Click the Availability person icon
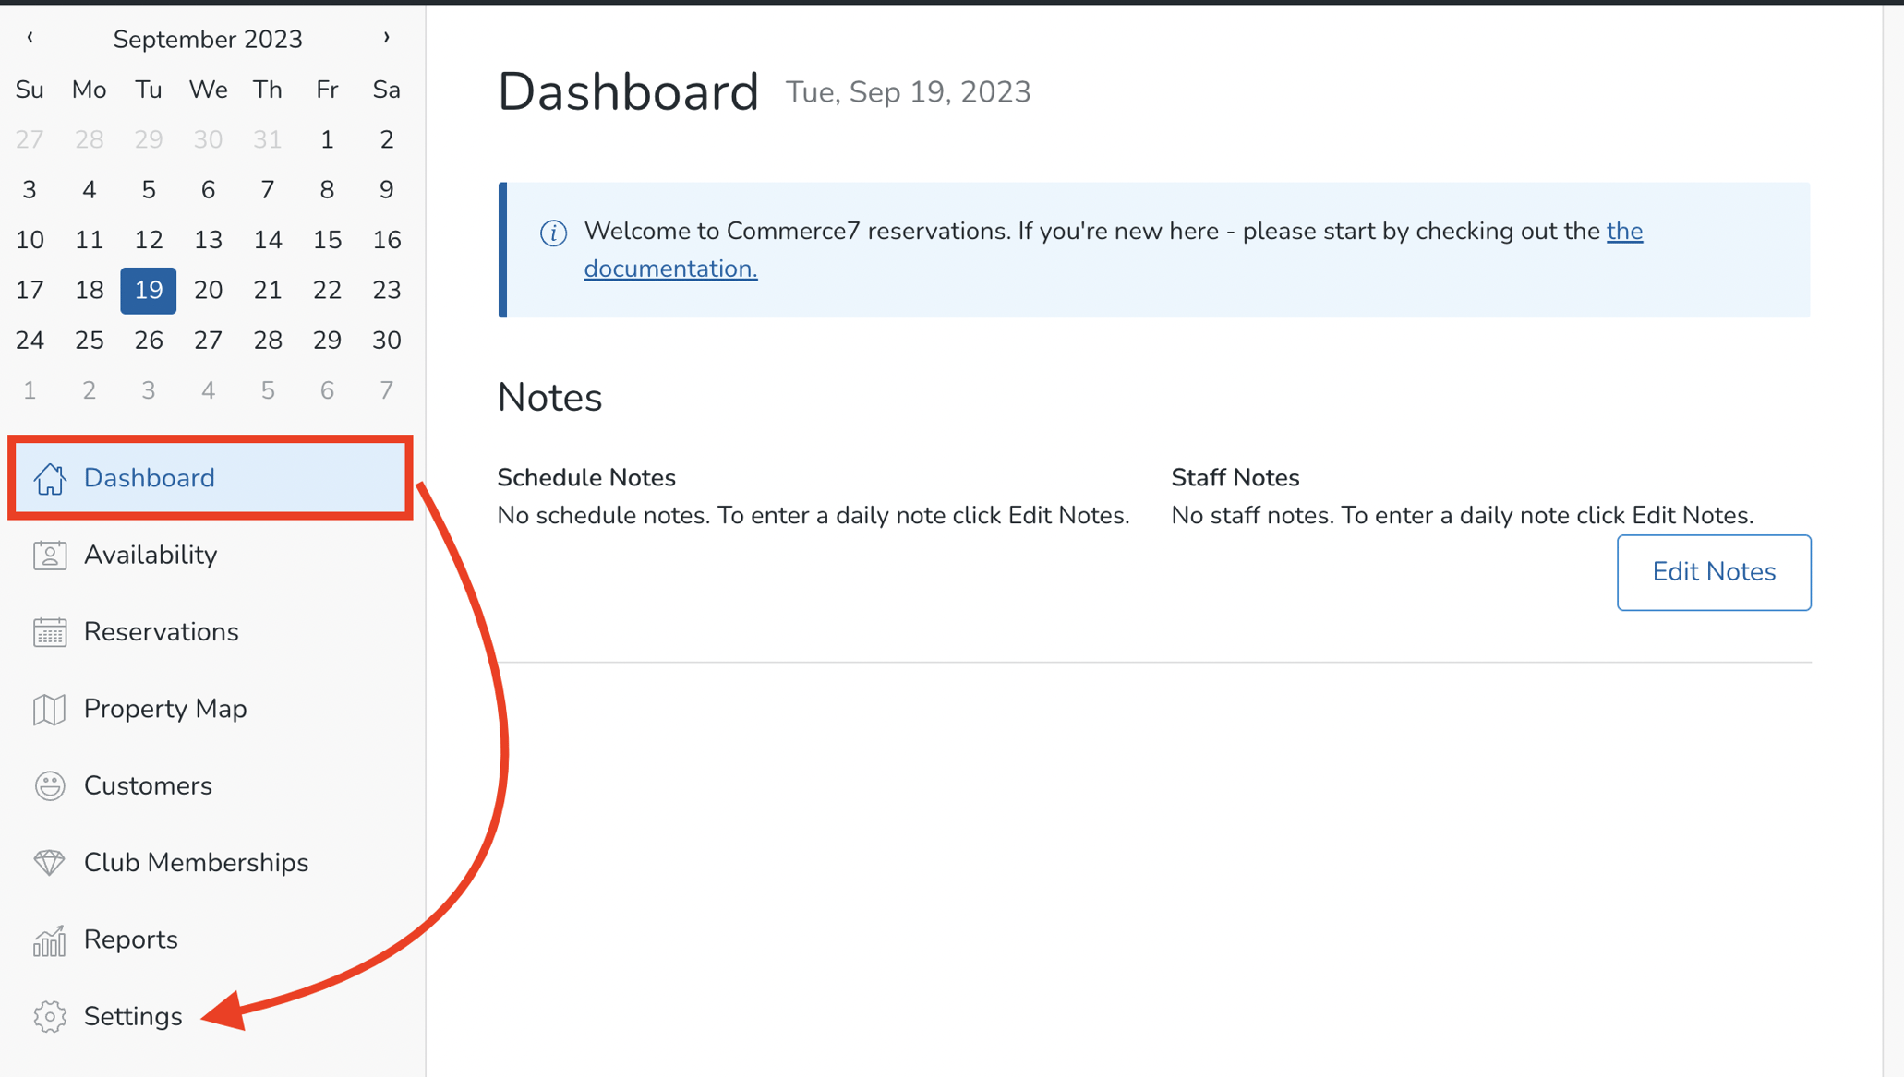Viewport: 1904px width, 1077px height. pyautogui.click(x=50, y=555)
